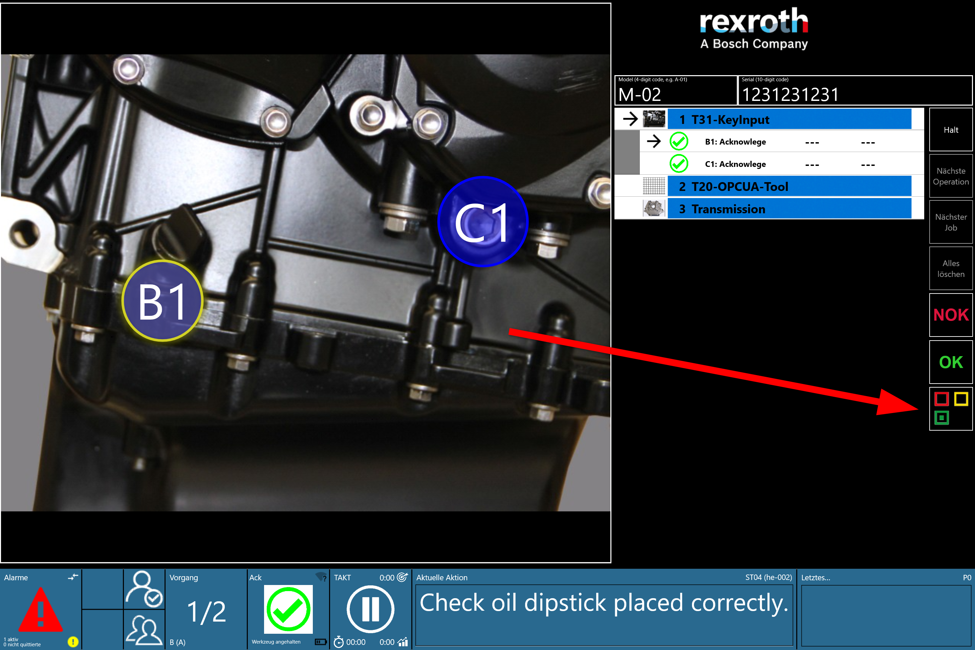Click the yellow exclamation alarm indicator
This screenshot has height=650, width=975.
(x=73, y=642)
